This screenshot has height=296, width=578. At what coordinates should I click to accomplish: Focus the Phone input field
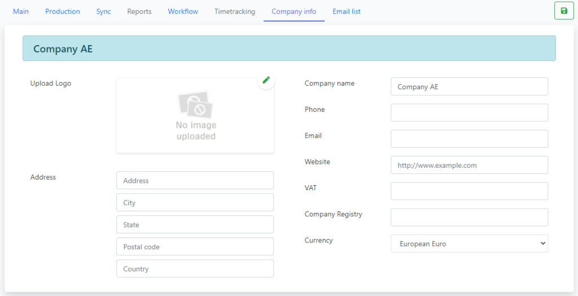point(469,112)
